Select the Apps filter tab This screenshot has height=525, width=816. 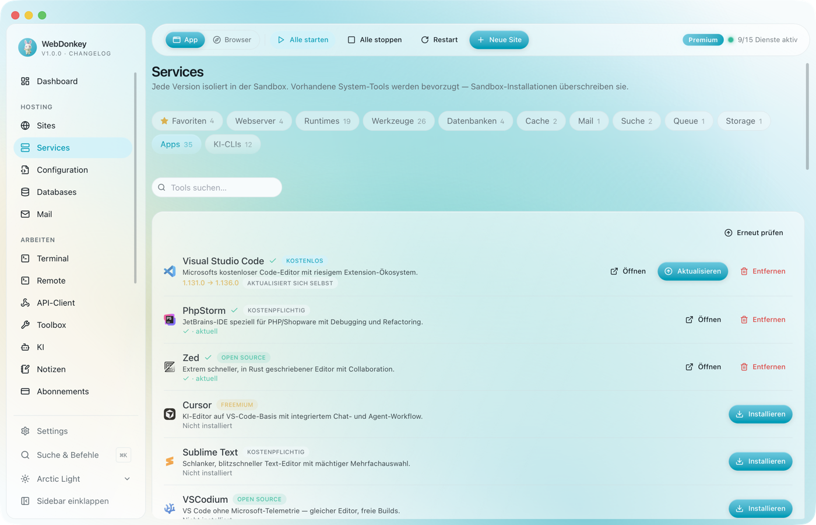click(177, 144)
